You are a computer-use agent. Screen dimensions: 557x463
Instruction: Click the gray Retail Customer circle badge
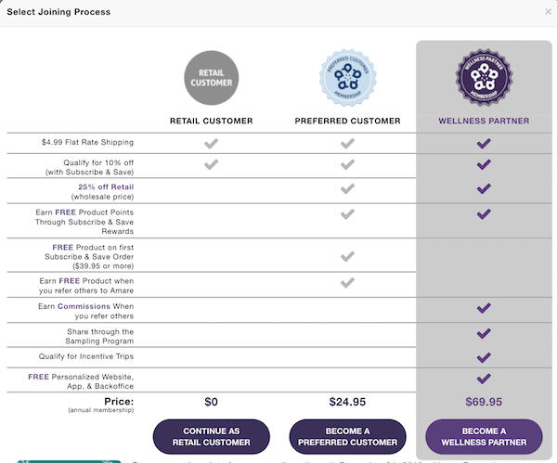tap(212, 78)
